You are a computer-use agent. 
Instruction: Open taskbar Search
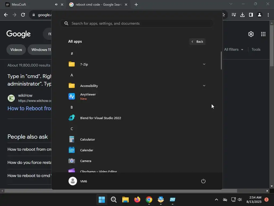113,200
